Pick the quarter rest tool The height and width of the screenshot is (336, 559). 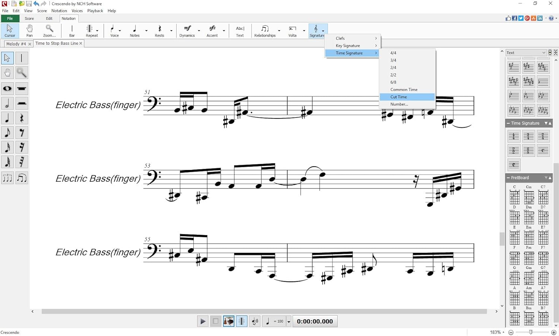coord(22,118)
